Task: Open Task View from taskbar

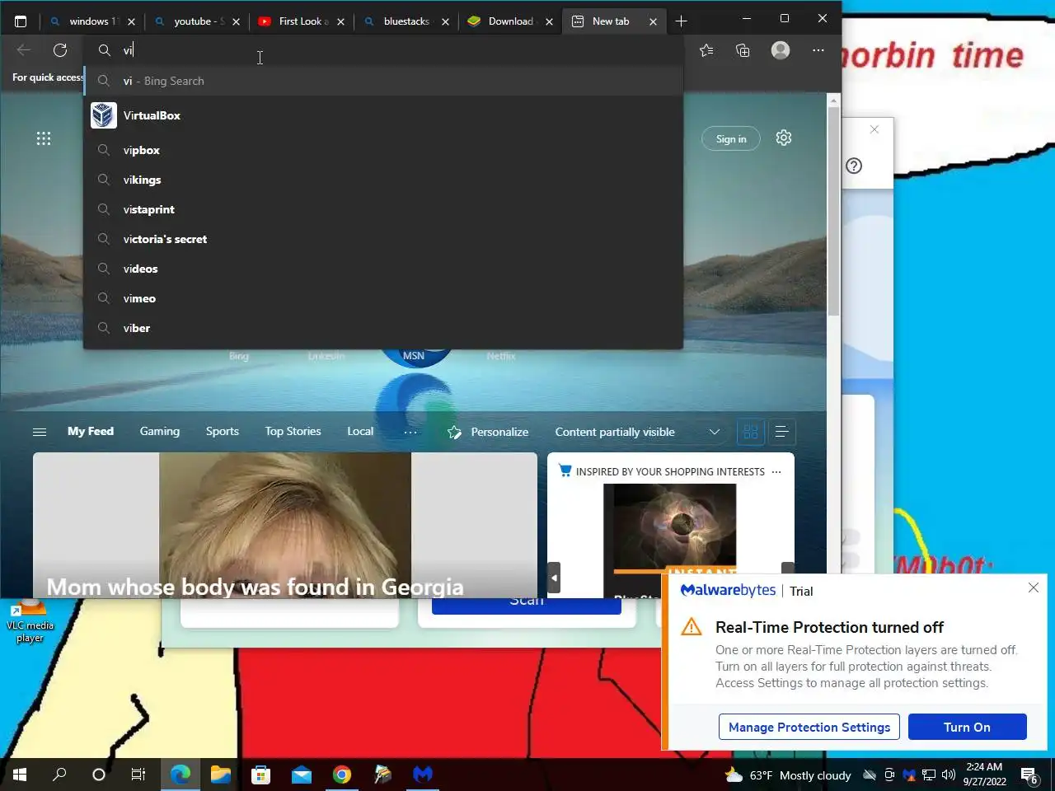Action: (138, 775)
